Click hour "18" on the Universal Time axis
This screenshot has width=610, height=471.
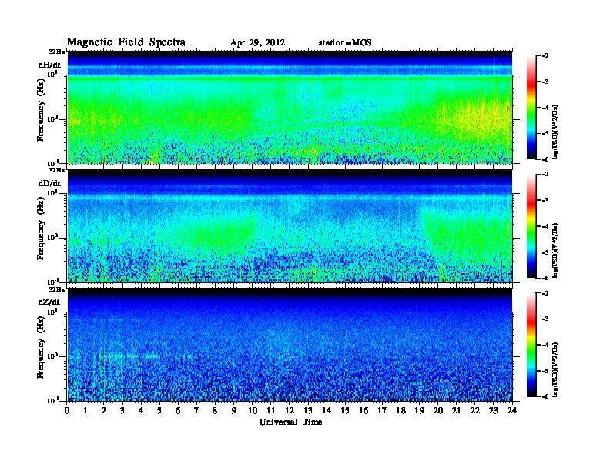coord(401,410)
